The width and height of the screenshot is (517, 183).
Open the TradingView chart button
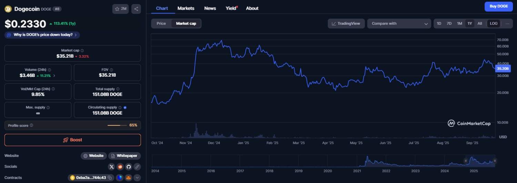click(x=346, y=23)
